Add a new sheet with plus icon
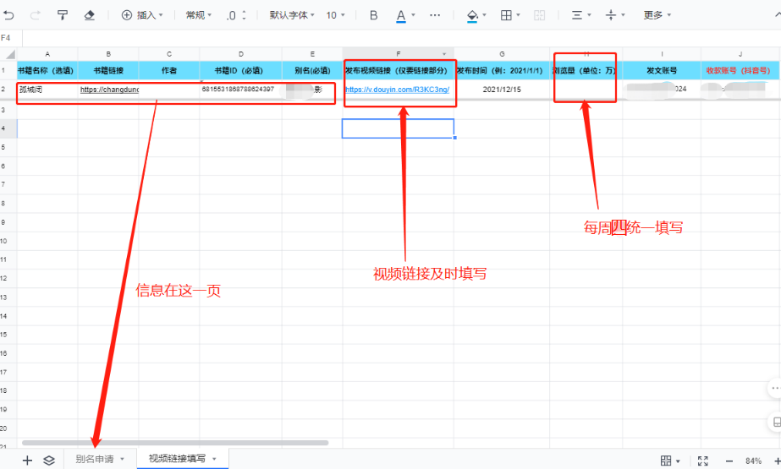 (x=27, y=460)
